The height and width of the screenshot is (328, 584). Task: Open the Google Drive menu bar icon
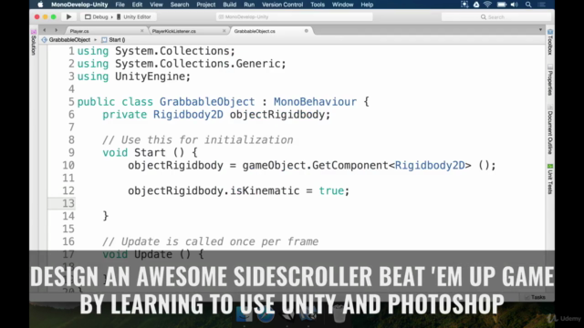(x=476, y=5)
